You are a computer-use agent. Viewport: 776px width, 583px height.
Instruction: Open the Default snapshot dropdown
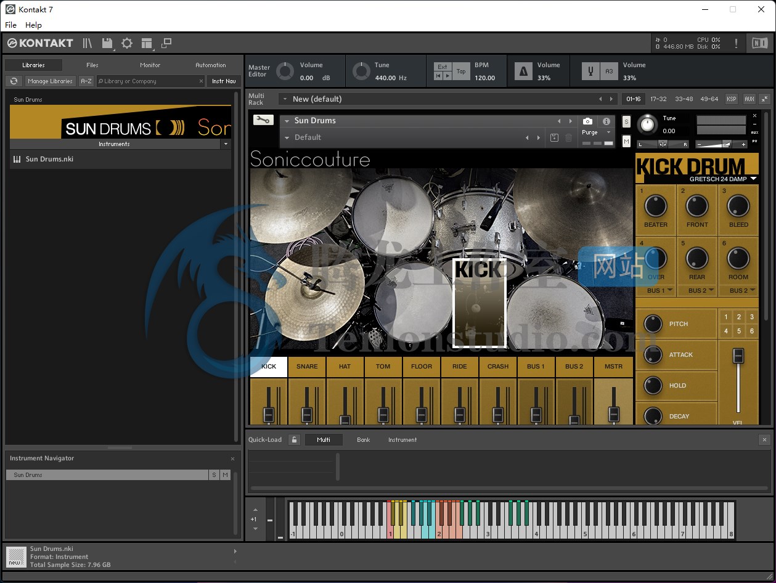287,137
